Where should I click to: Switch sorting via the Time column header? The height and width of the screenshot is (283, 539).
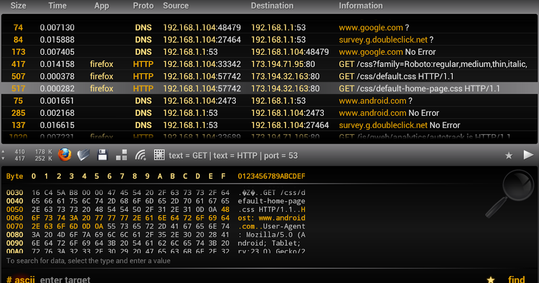(x=57, y=6)
